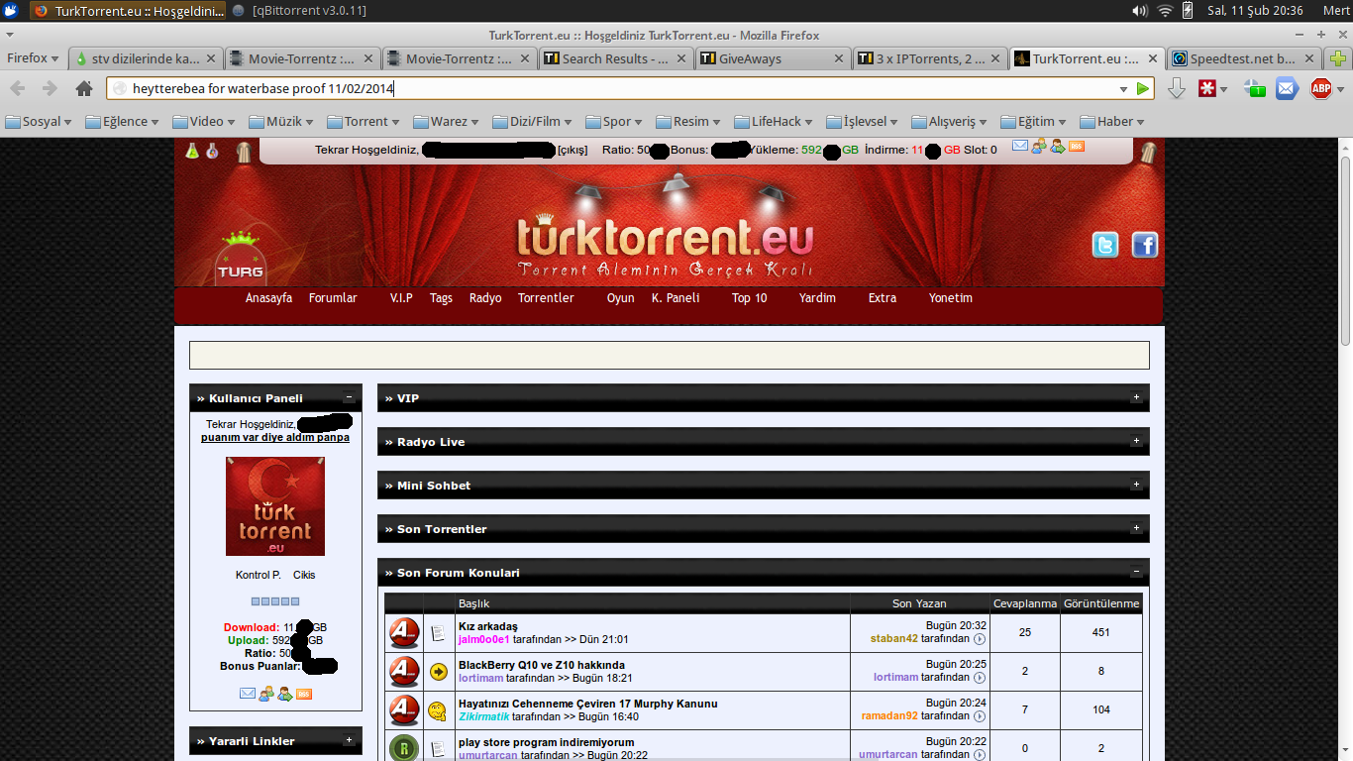Open Firefox downloads arrow icon
Viewport: 1353px width, 761px height.
1177,89
